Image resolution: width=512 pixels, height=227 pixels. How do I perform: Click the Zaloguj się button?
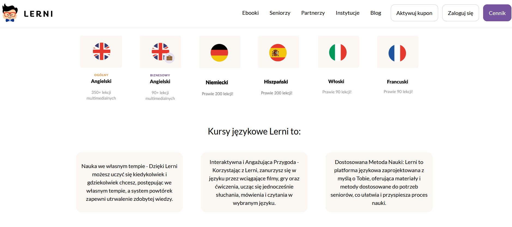tap(461, 13)
